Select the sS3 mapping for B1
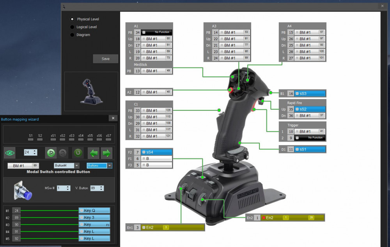390x247 pixels. click(x=310, y=94)
